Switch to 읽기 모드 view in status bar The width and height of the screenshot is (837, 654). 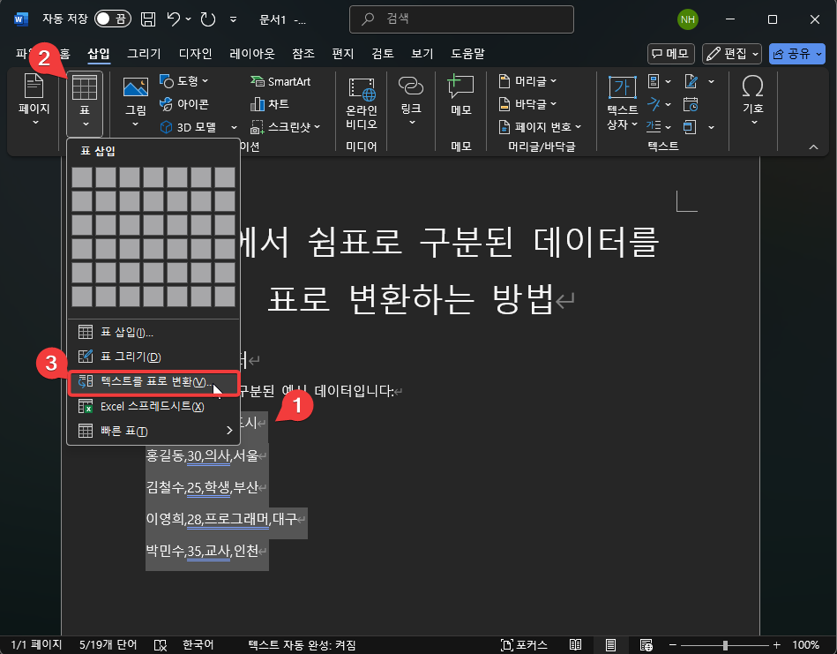click(x=576, y=645)
